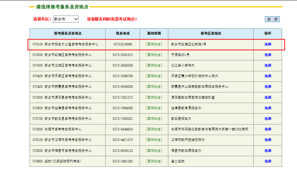Select 选择 for 078100 卫辉市 row
This screenshot has width=297, height=178.
[268, 140]
